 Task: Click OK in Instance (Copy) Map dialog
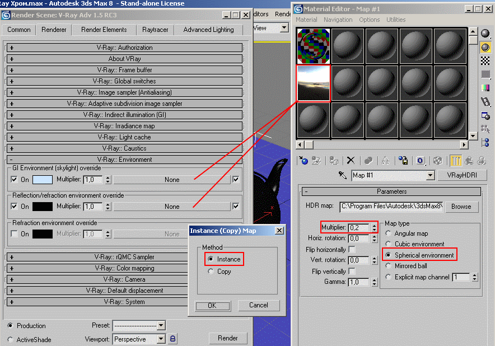pyautogui.click(x=212, y=306)
